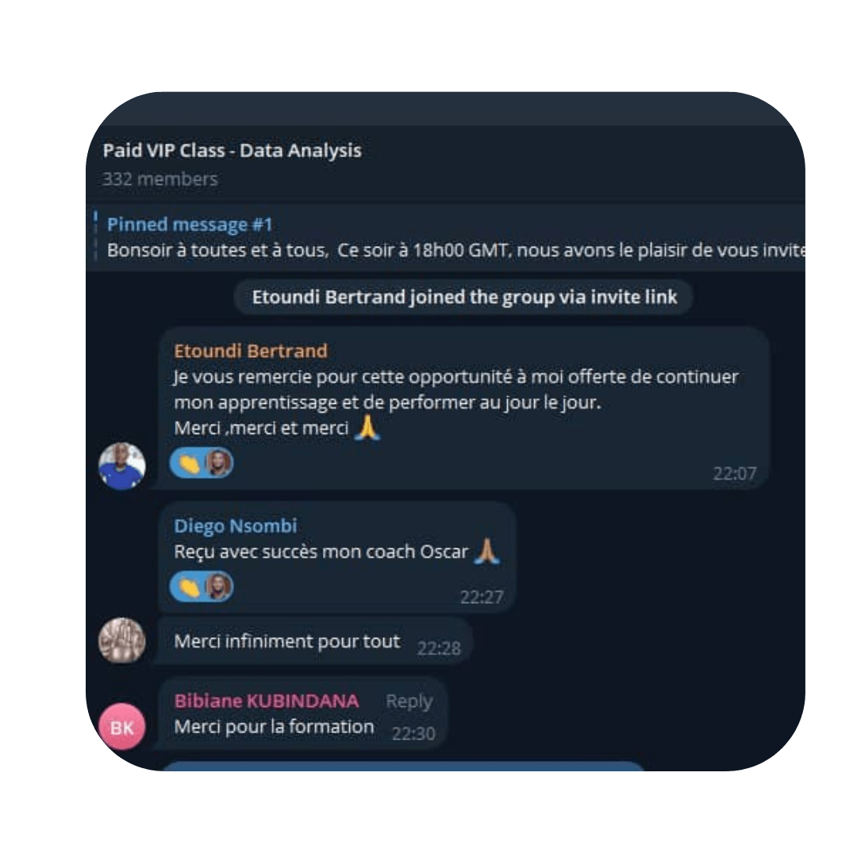The width and height of the screenshot is (857, 857).
Task: Click the 22:07 timestamp on Etoundi's message
Action: [x=735, y=473]
